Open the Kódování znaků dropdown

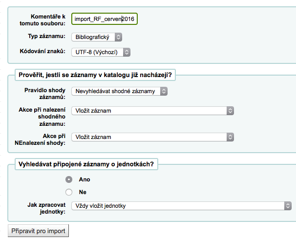101,52
